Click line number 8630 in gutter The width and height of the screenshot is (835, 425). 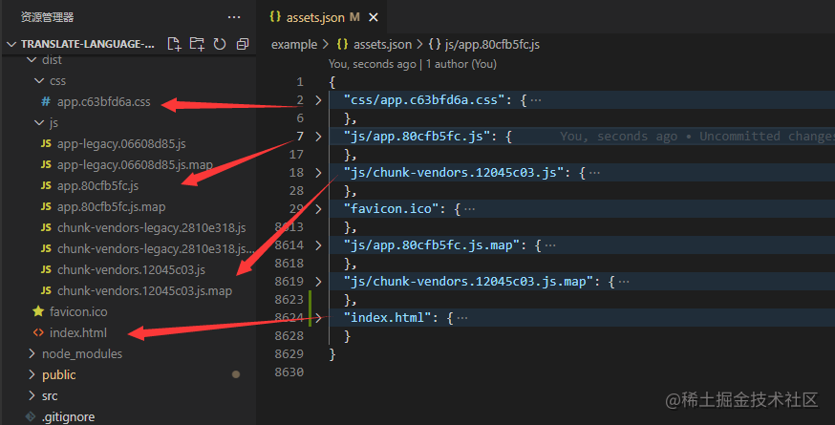coord(289,372)
